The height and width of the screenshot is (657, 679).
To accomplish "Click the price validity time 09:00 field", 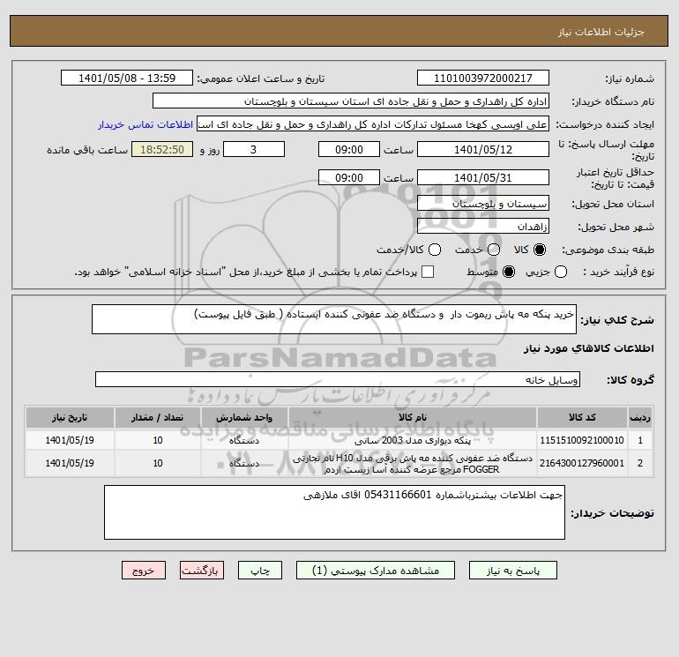I will (x=349, y=177).
